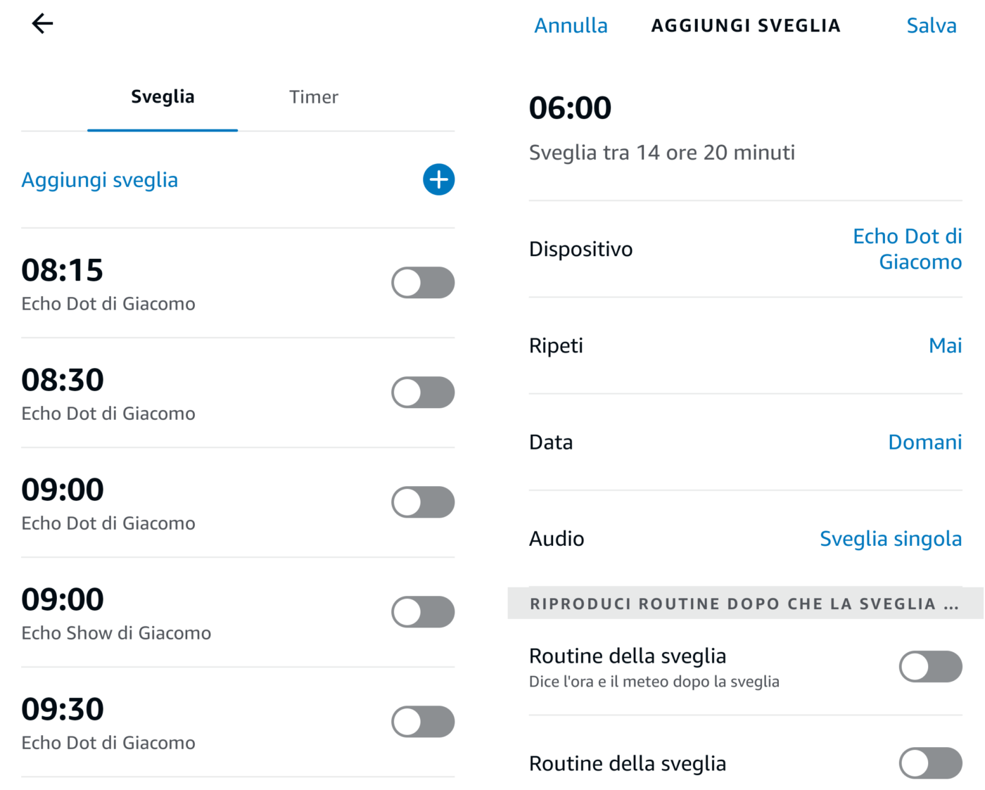Open the 08:15 alarm entry
The image size is (985, 790).
(x=109, y=284)
